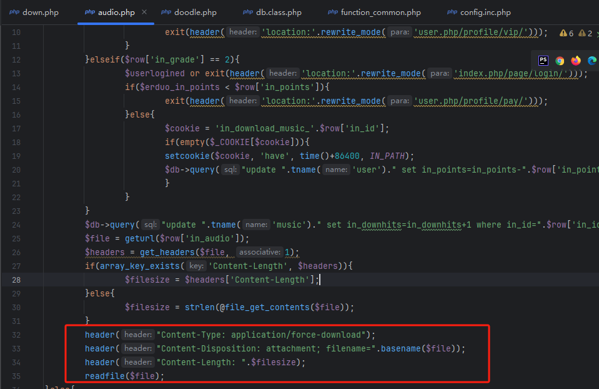Click gutter line number 28
The height and width of the screenshot is (389, 599).
coord(16,280)
